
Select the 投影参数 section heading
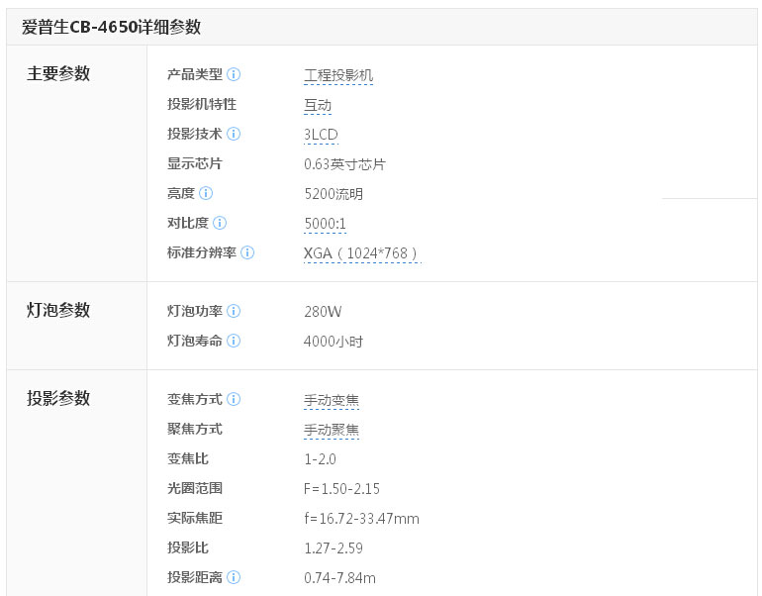58,398
